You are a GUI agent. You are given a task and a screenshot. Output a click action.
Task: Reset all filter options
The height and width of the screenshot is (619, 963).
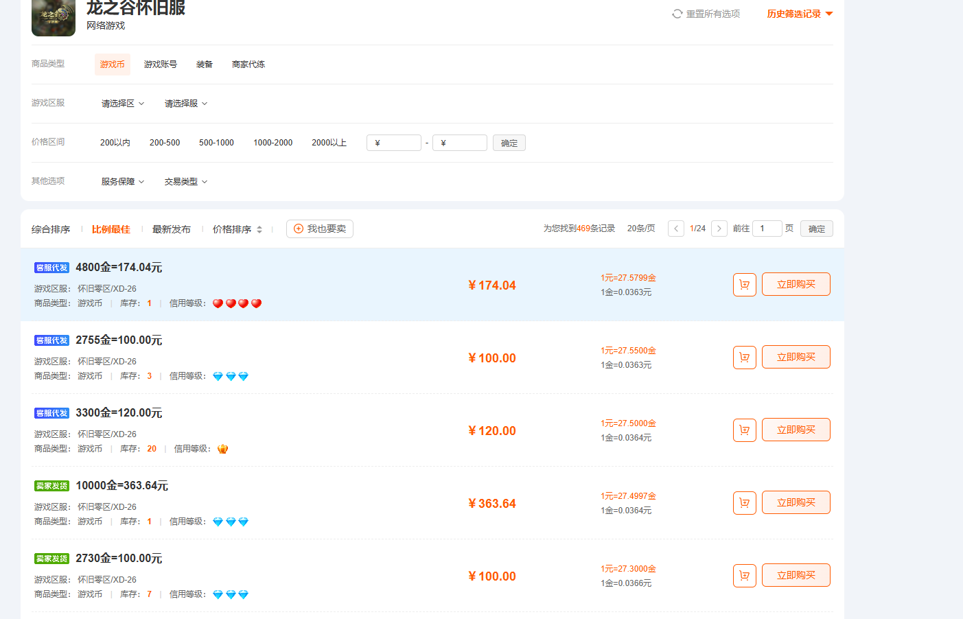tap(706, 14)
